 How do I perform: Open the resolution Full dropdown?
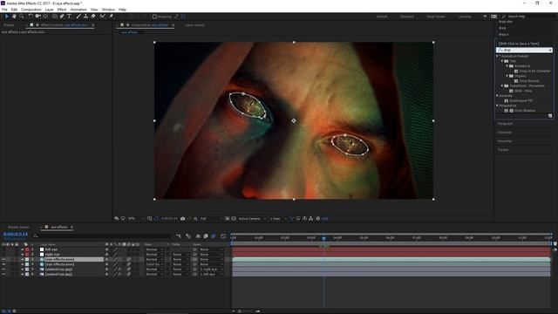[x=210, y=219]
